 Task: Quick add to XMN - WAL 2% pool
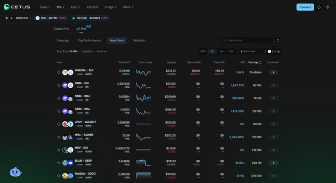tap(273, 111)
